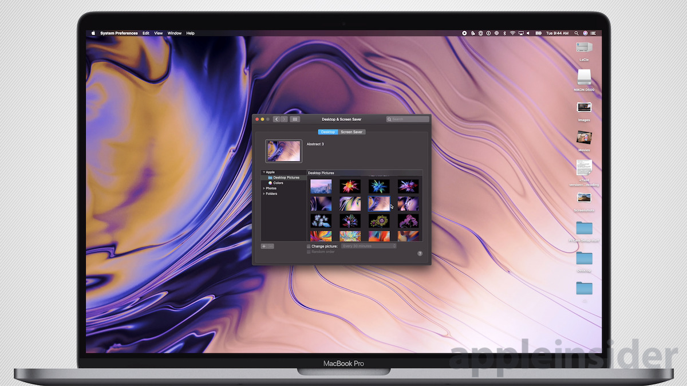Image resolution: width=687 pixels, height=386 pixels.
Task: Click the help question mark button
Action: tap(420, 253)
